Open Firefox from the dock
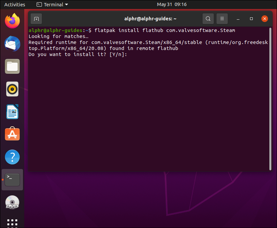 click(x=12, y=21)
